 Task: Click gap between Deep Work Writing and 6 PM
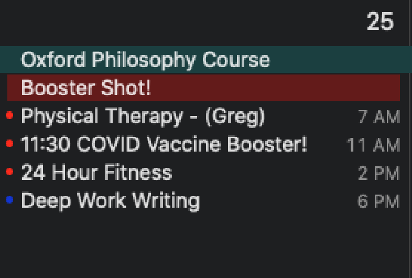point(278,200)
